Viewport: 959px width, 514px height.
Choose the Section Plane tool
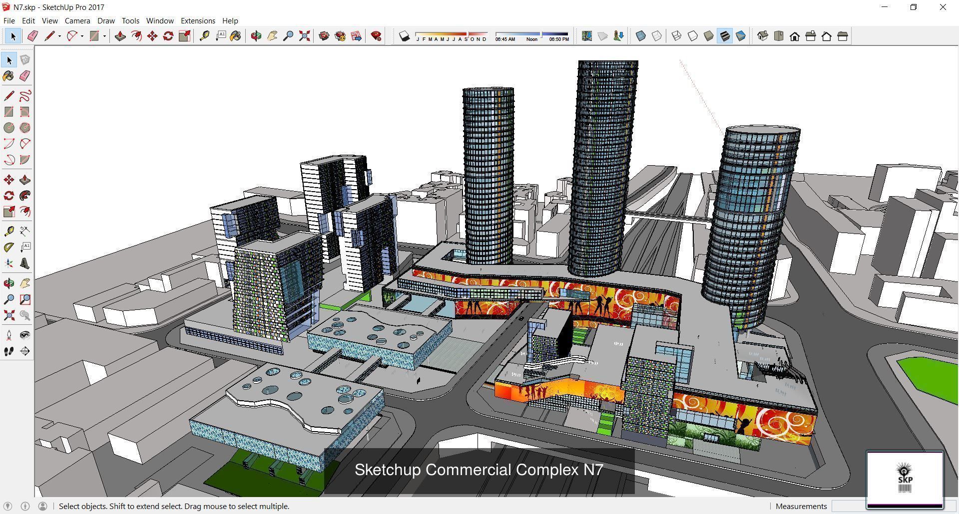tap(25, 351)
